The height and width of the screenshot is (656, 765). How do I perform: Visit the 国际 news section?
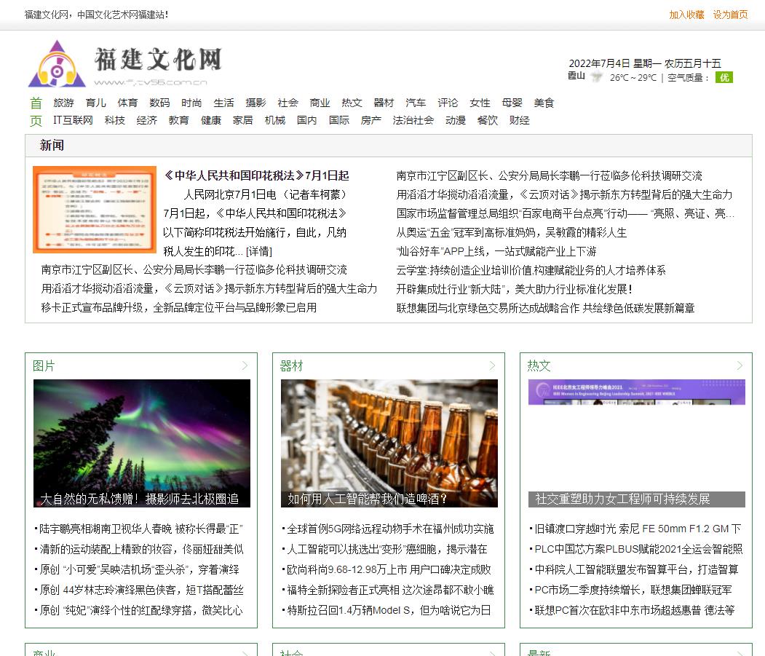[x=338, y=120]
